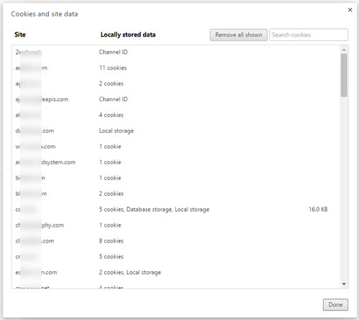This screenshot has width=359, height=320.
Task: Click the Locally stored data header
Action: pyautogui.click(x=128, y=34)
